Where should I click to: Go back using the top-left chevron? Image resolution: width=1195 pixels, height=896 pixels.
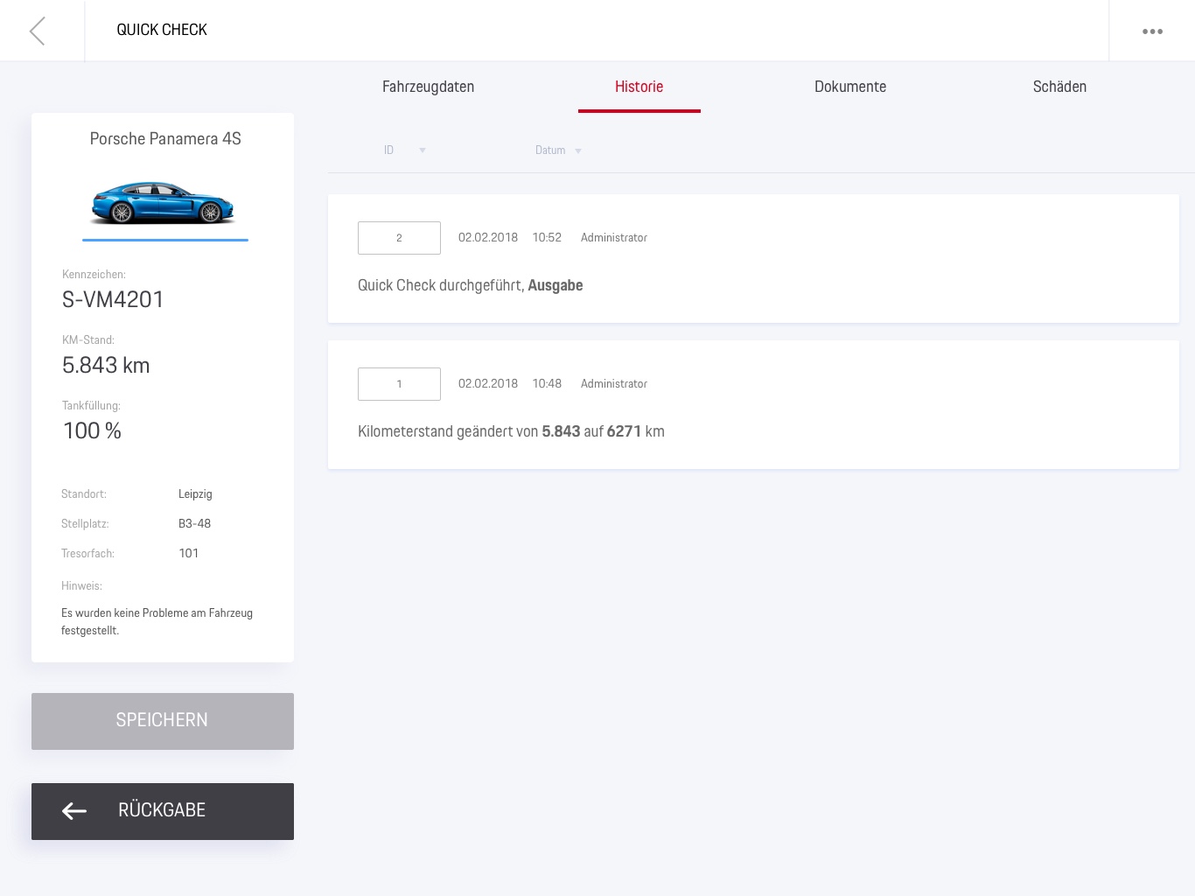click(x=37, y=31)
